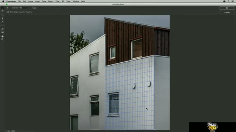Click the right edge midpoint handle of grid plane
Viewport: 236px width, 132px height.
tap(154, 92)
